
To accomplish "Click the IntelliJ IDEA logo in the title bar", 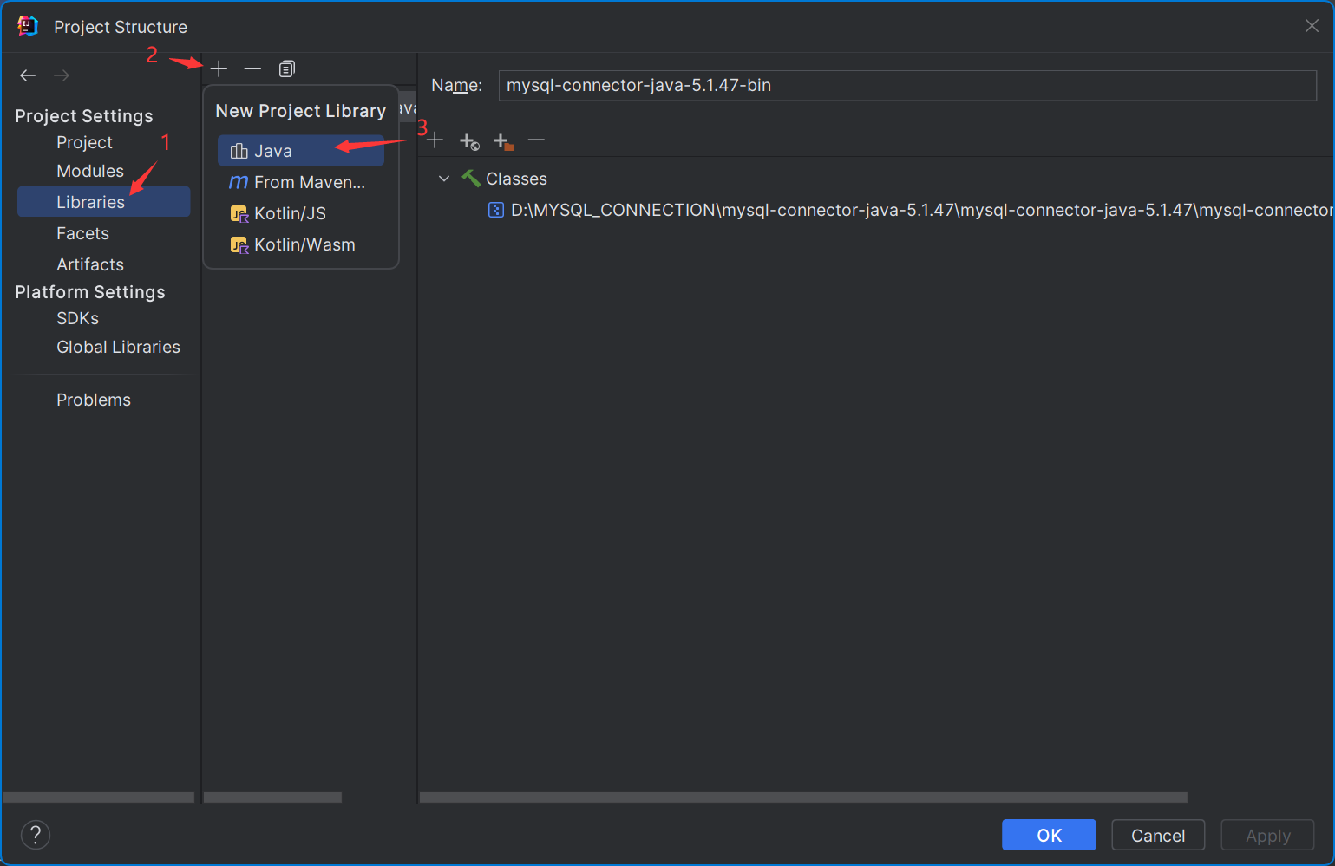I will click(x=28, y=26).
